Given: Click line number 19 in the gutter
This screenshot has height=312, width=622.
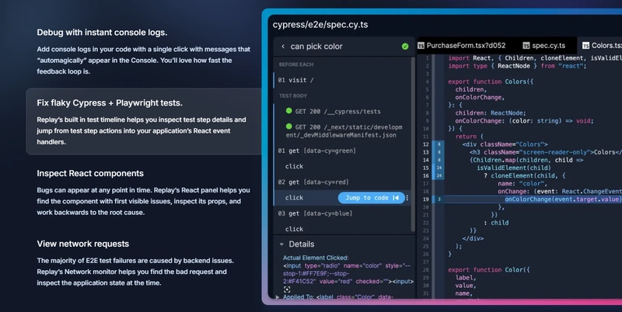Looking at the screenshot, I should tap(425, 199).
